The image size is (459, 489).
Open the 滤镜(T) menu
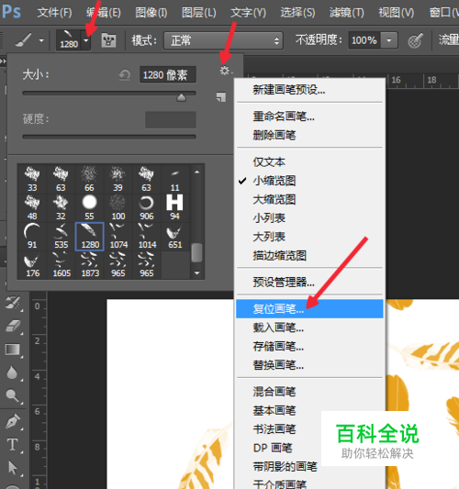(347, 13)
